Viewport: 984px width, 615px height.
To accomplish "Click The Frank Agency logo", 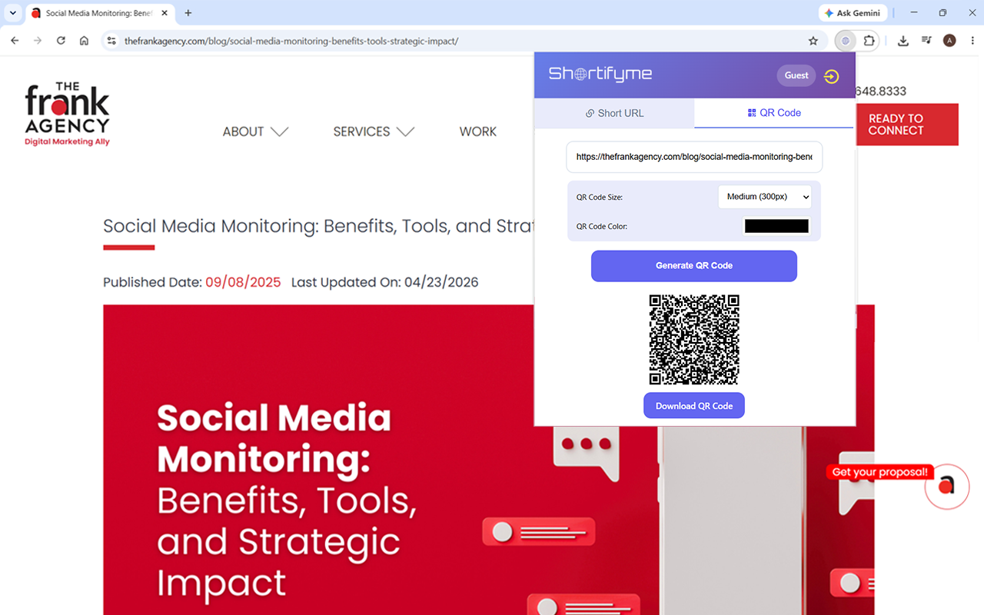I will click(x=68, y=114).
